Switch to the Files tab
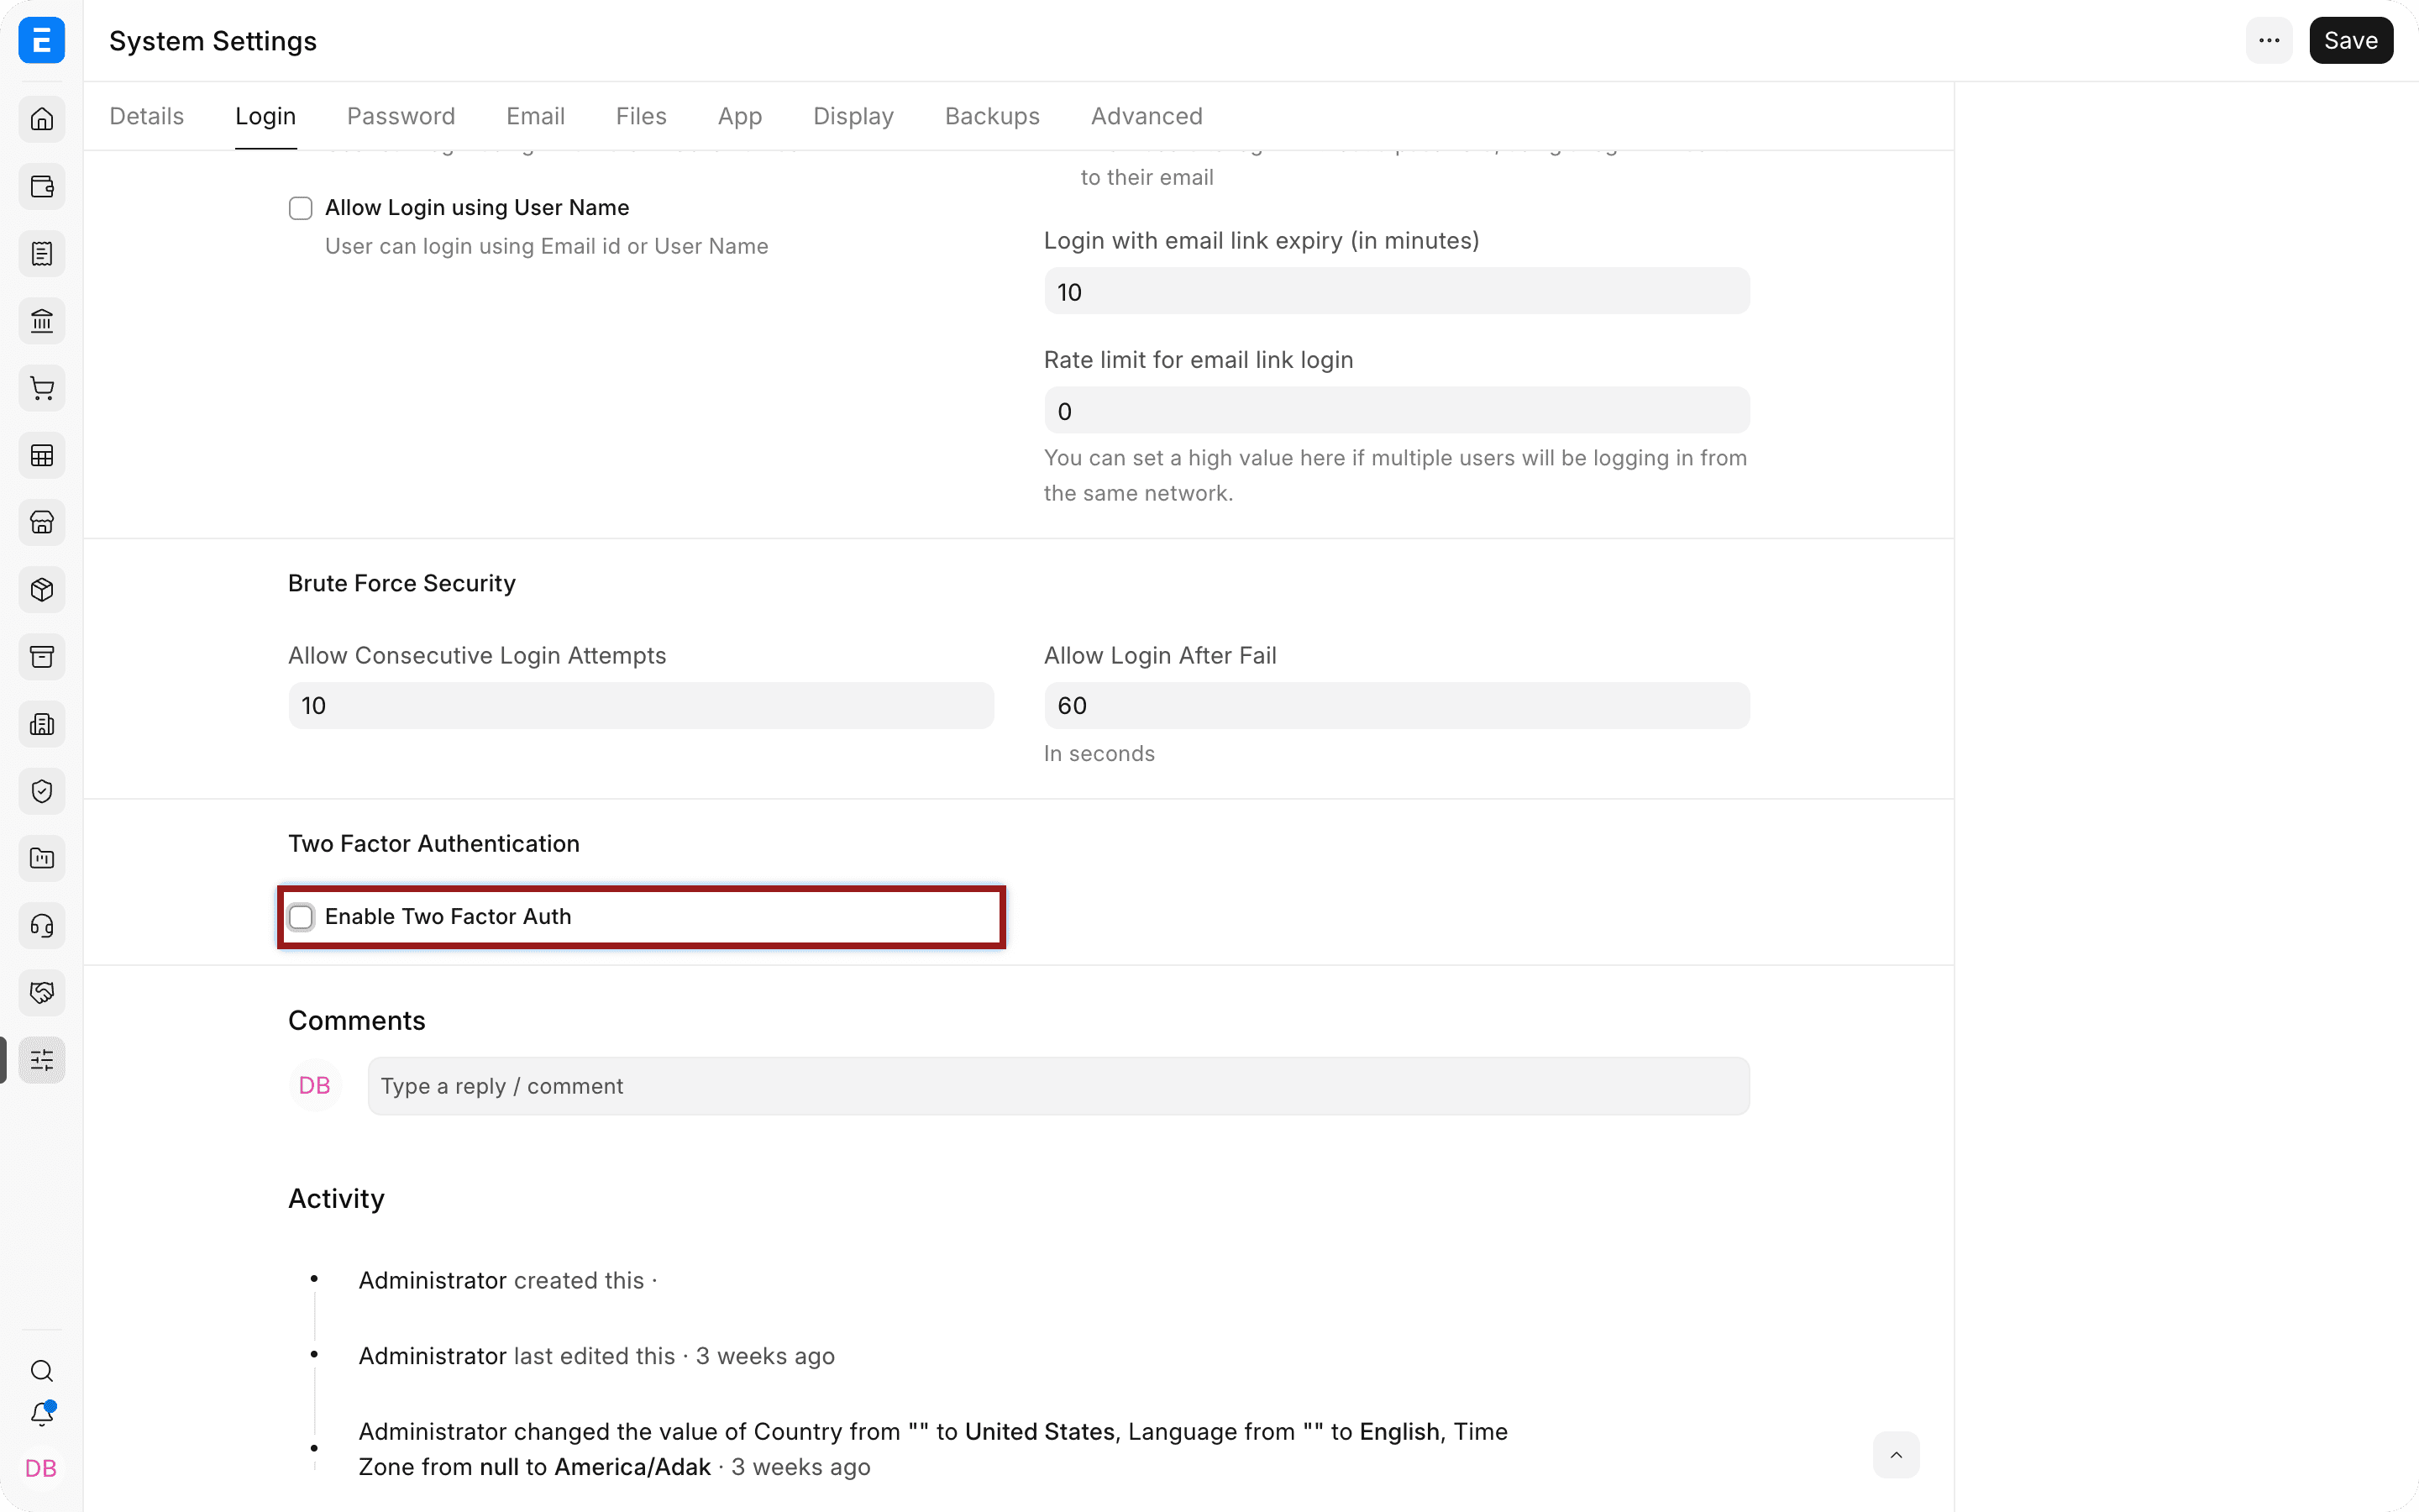Image resolution: width=2419 pixels, height=1512 pixels. (641, 116)
